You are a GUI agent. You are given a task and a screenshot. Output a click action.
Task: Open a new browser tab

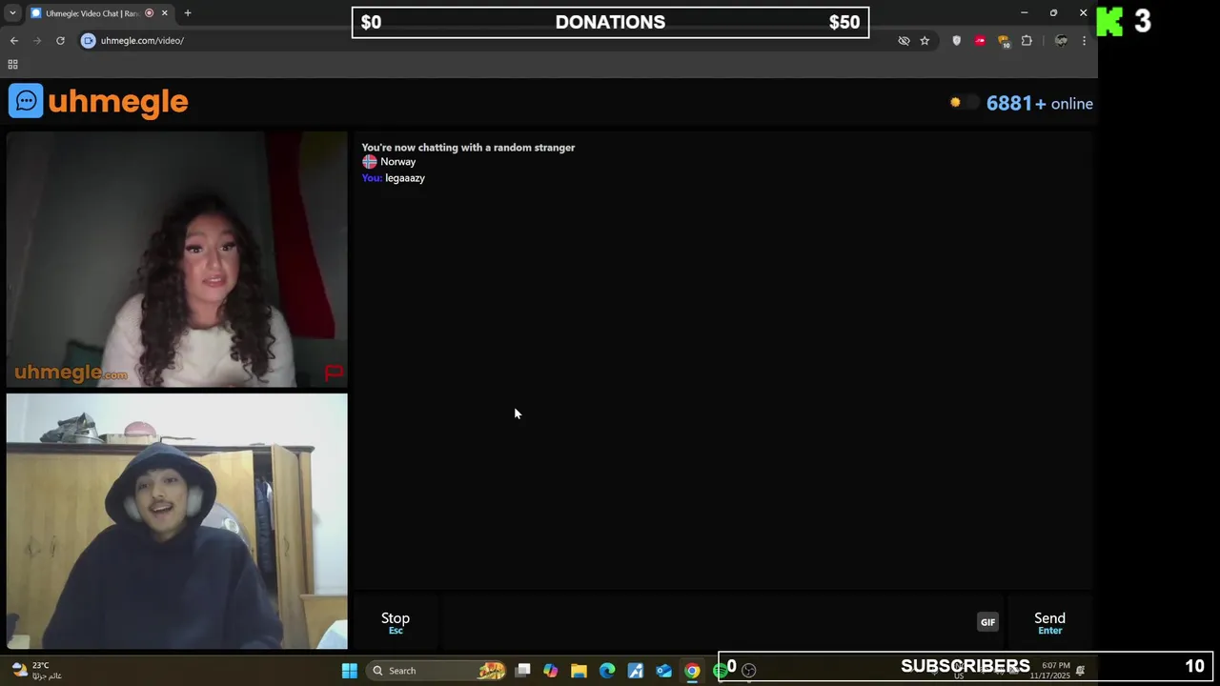[188, 13]
